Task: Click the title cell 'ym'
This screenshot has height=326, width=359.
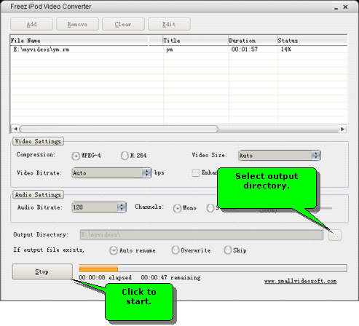Action: (x=170, y=49)
